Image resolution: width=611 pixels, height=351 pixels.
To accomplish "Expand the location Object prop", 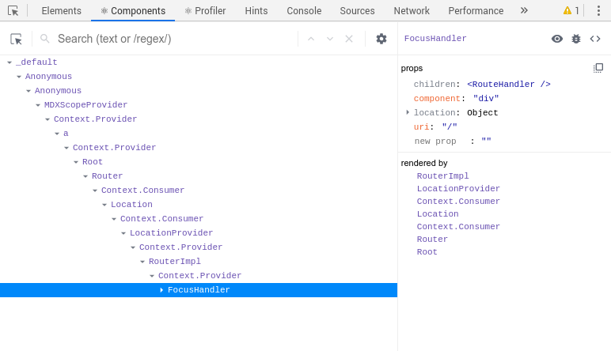I will 408,112.
